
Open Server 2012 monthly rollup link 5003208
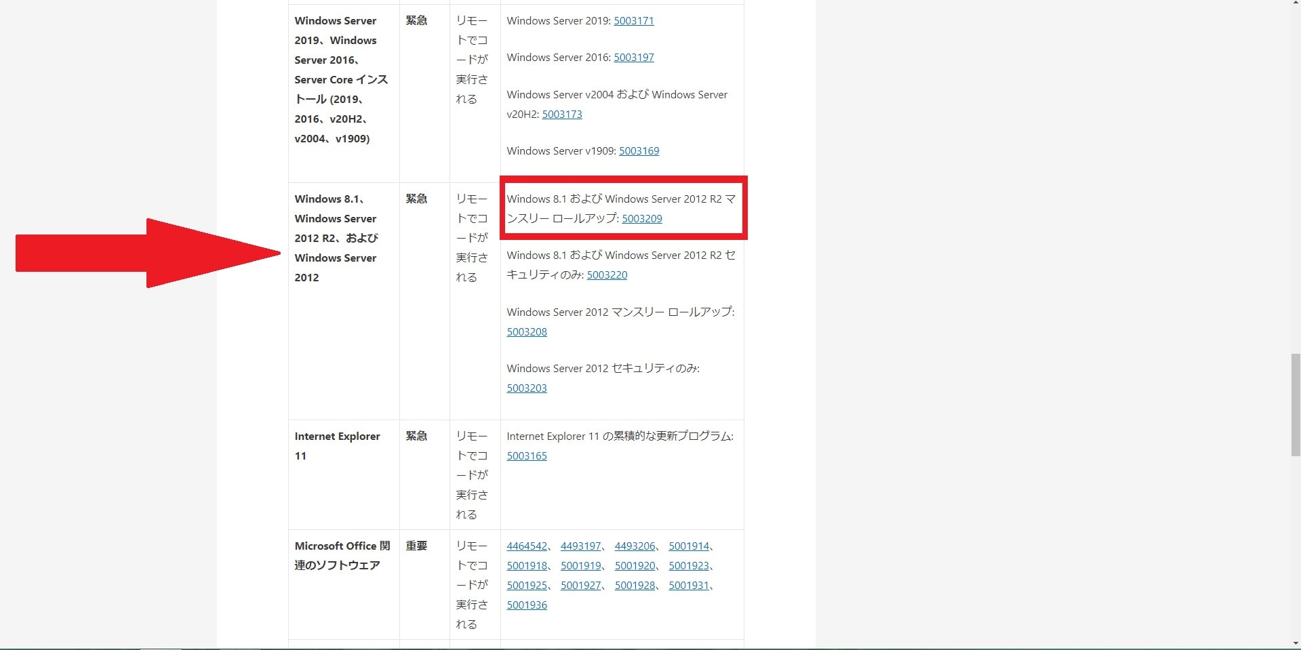click(527, 332)
